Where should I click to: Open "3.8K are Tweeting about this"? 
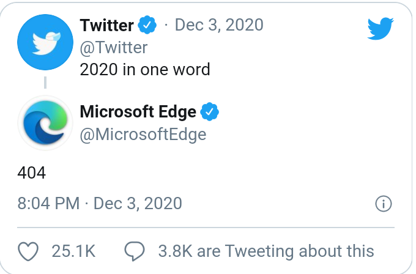(266, 250)
